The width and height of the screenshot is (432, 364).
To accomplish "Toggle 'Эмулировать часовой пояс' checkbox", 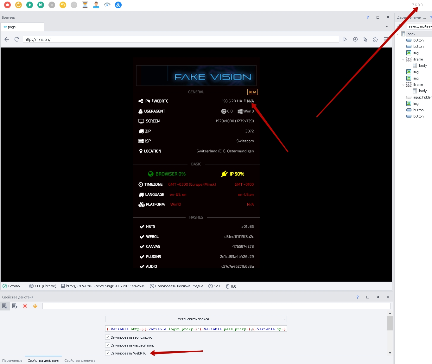I will pyautogui.click(x=108, y=345).
